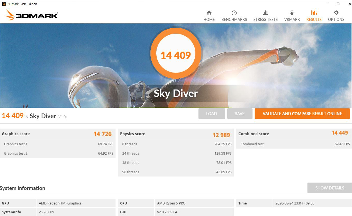Open the Benchmarks gauge icon
Viewport: 352px width, 216px height.
pos(234,13)
